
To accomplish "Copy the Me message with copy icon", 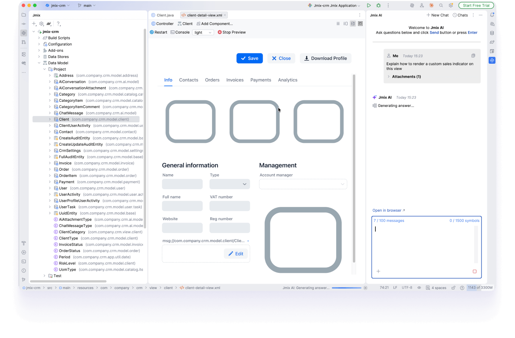I will [473, 56].
